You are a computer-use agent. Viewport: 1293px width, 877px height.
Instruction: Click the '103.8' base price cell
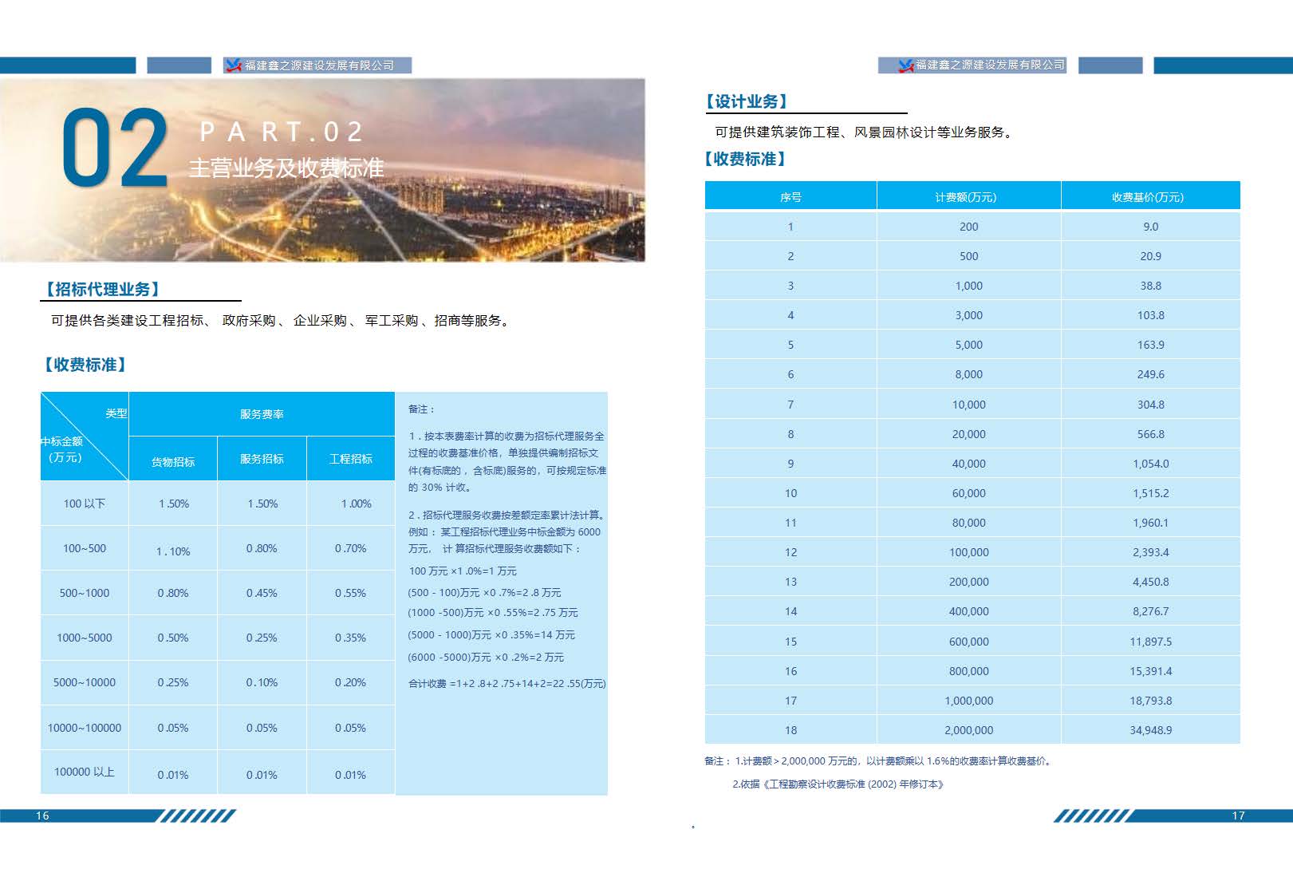pyautogui.click(x=1150, y=315)
